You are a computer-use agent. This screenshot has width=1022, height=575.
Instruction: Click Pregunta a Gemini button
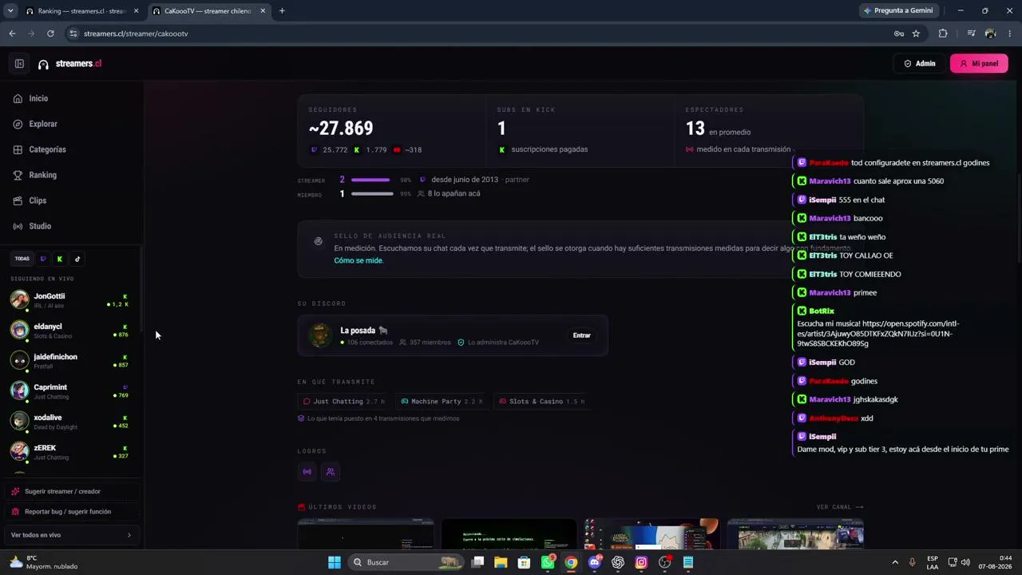point(898,10)
